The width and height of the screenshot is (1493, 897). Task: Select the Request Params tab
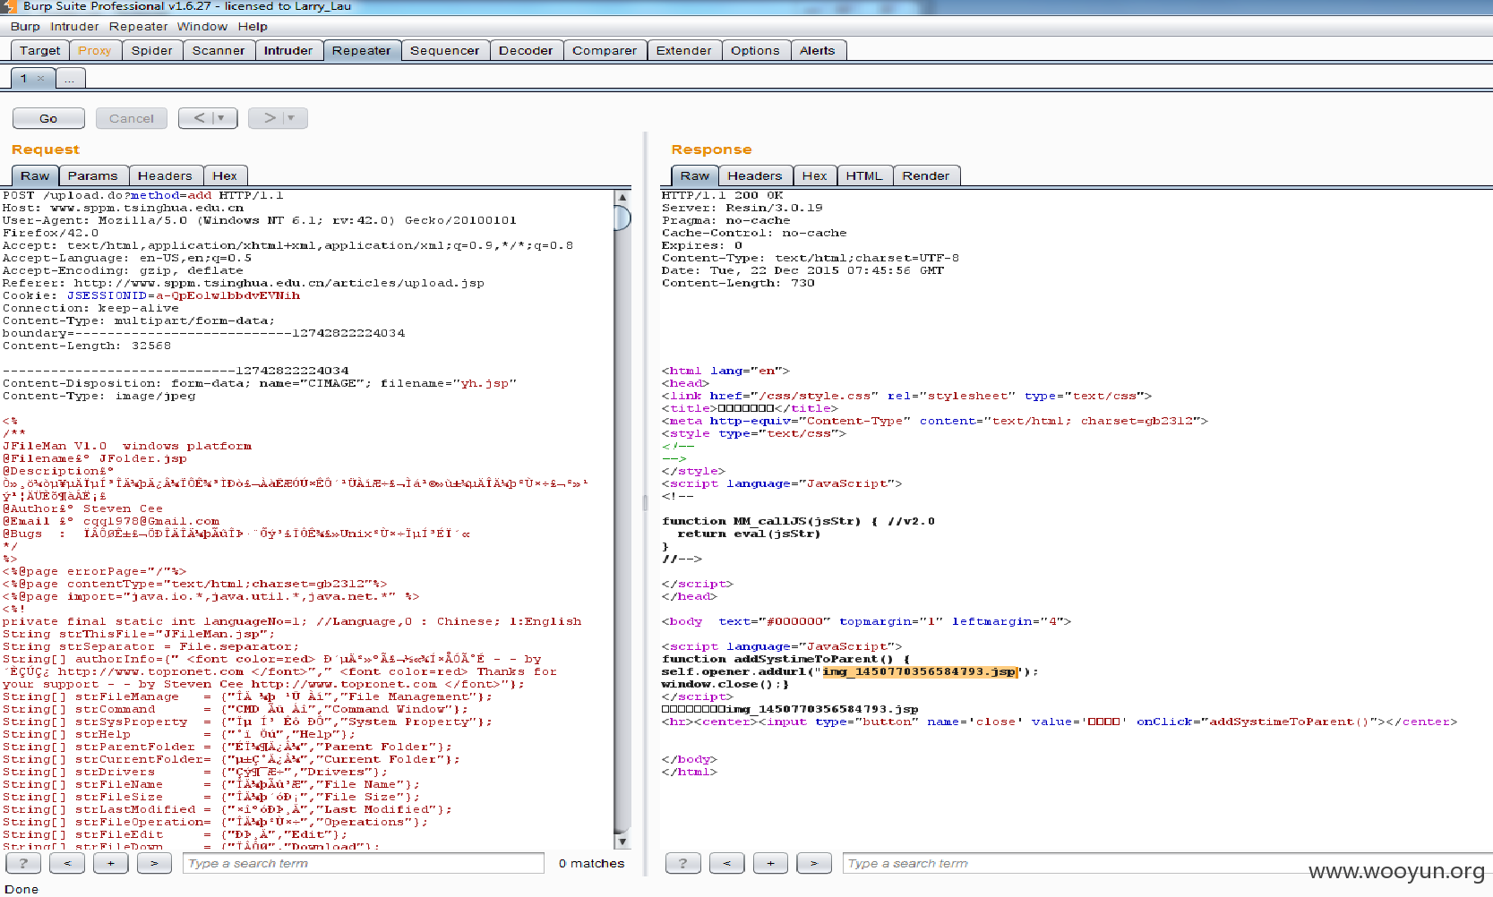coord(92,175)
